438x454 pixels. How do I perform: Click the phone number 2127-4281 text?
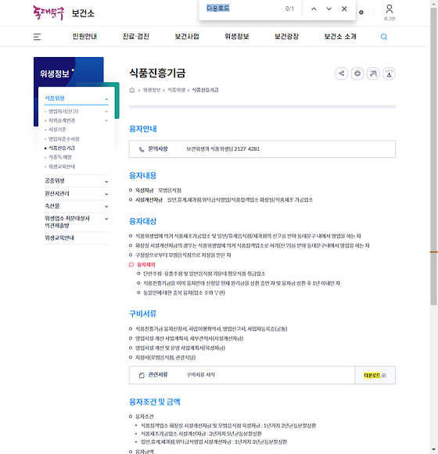[247, 149]
